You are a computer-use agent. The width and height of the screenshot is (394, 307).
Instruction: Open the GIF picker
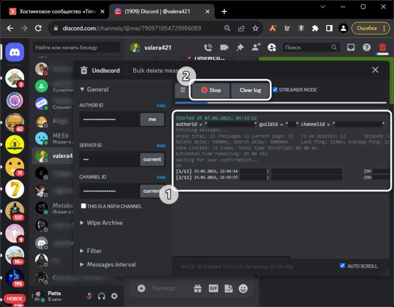213,289
